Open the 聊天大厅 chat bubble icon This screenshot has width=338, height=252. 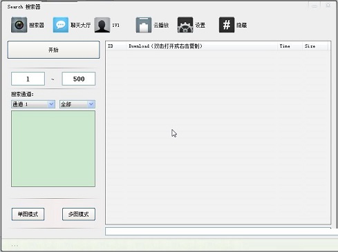61,25
